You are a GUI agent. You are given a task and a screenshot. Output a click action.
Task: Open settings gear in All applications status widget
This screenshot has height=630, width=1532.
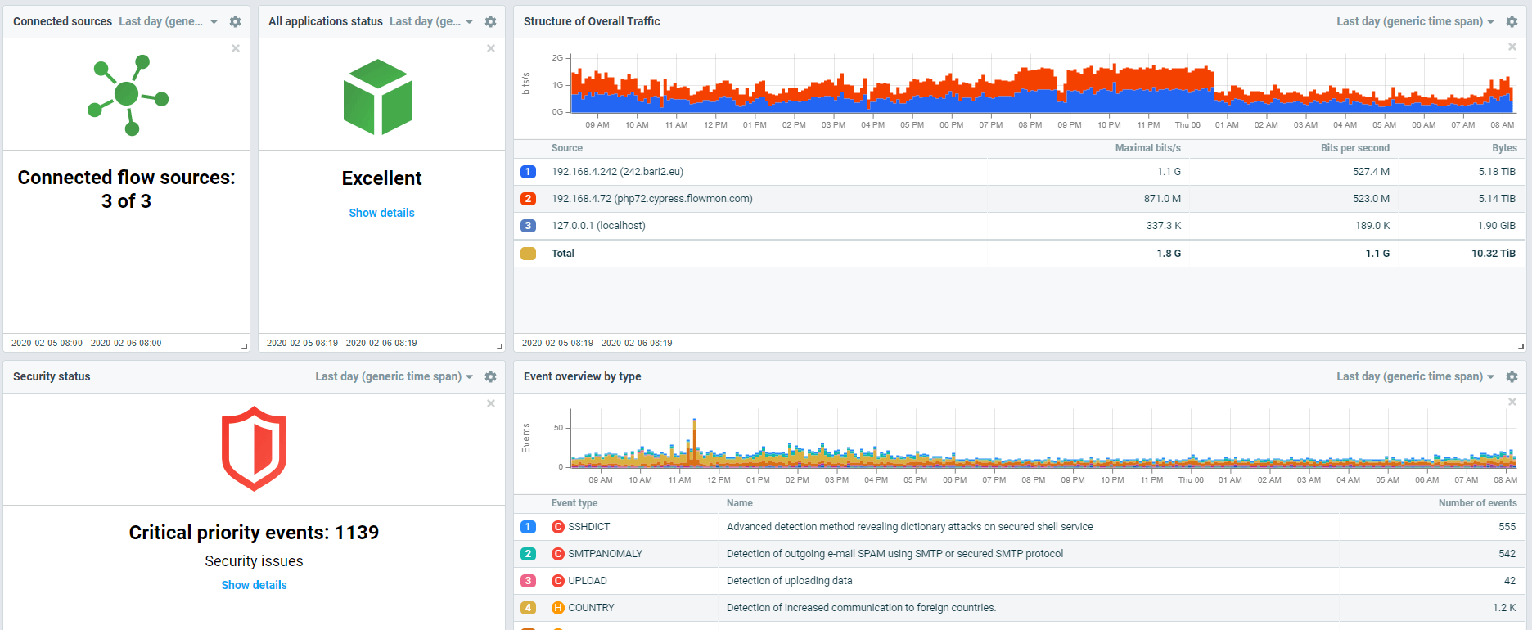pos(490,22)
